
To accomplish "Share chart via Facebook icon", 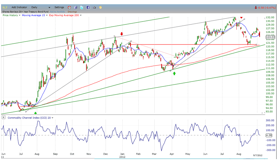I will click(88, 7).
